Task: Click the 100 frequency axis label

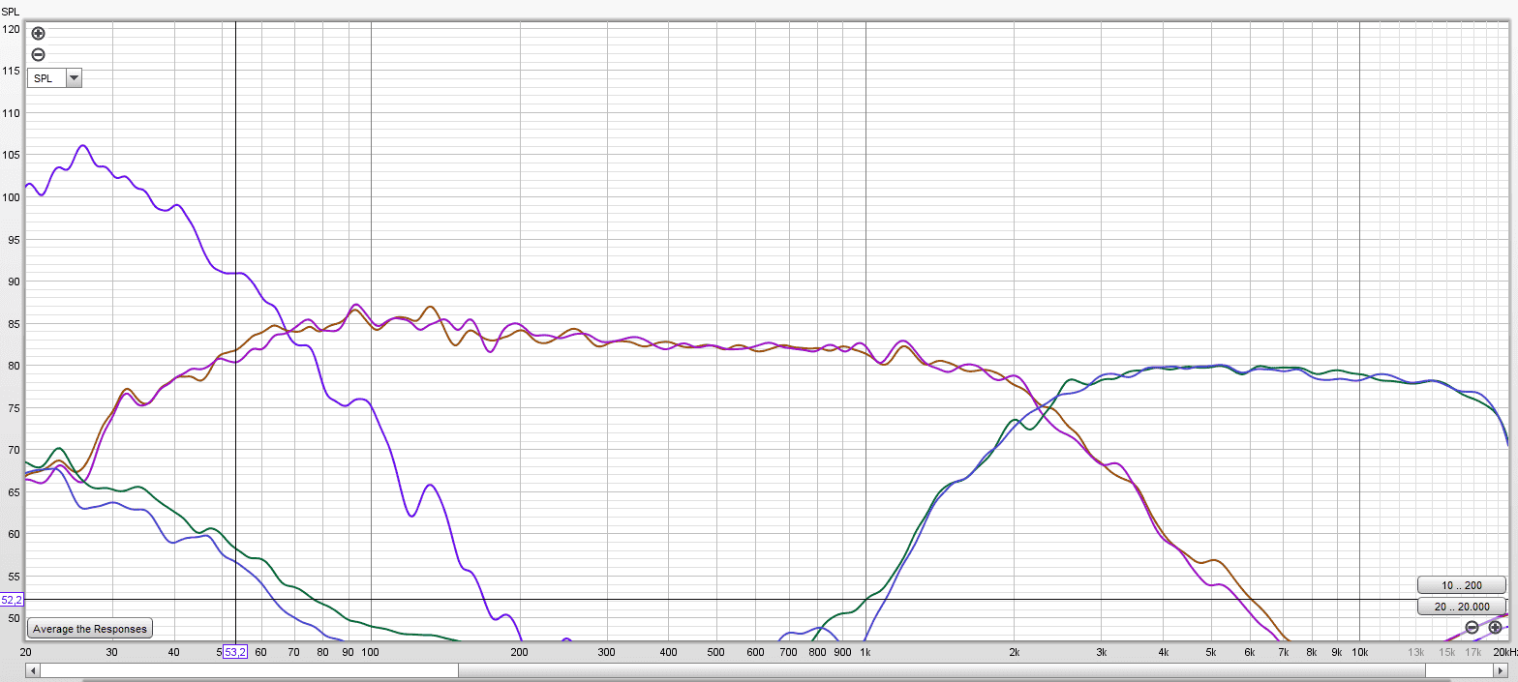Action: [371, 652]
